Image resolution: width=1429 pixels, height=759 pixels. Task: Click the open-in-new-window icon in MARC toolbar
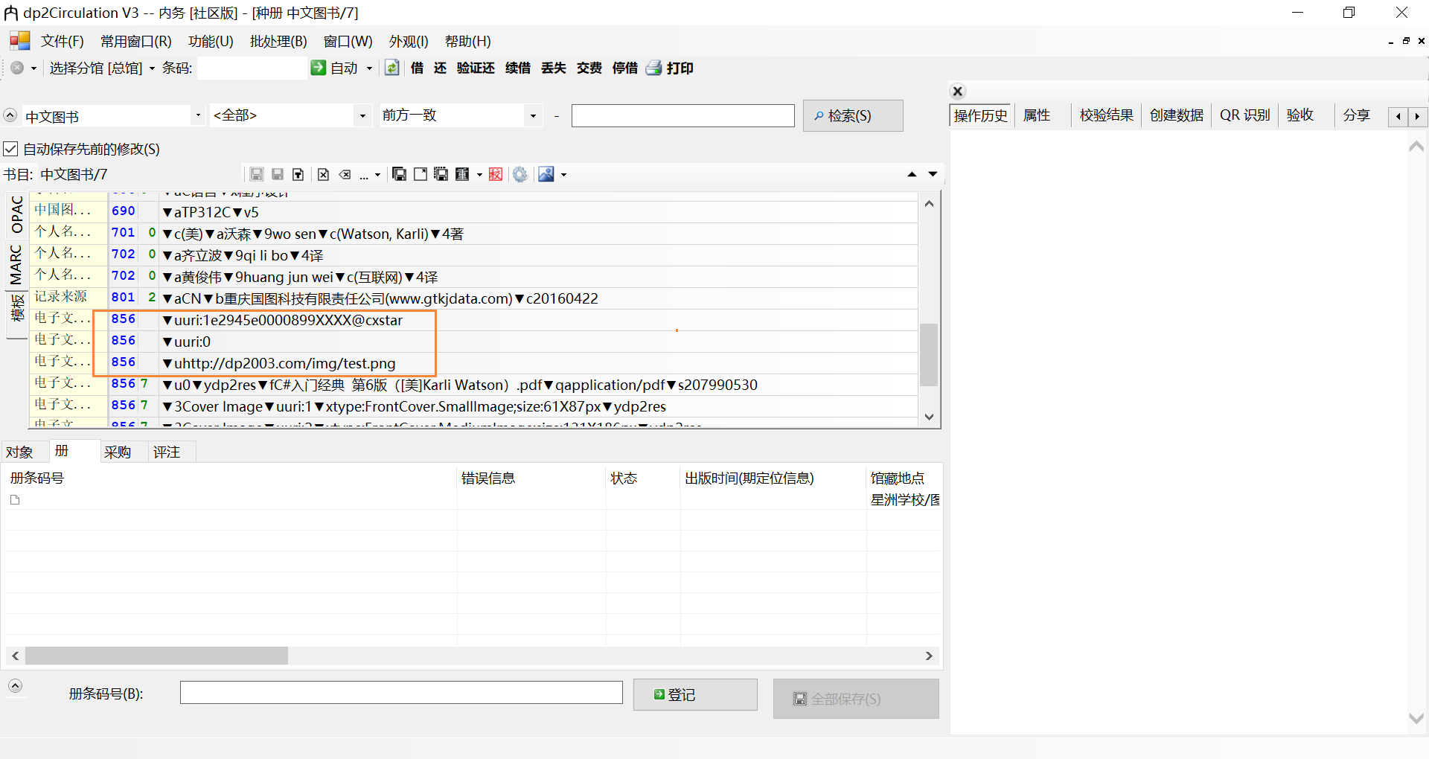tap(421, 174)
